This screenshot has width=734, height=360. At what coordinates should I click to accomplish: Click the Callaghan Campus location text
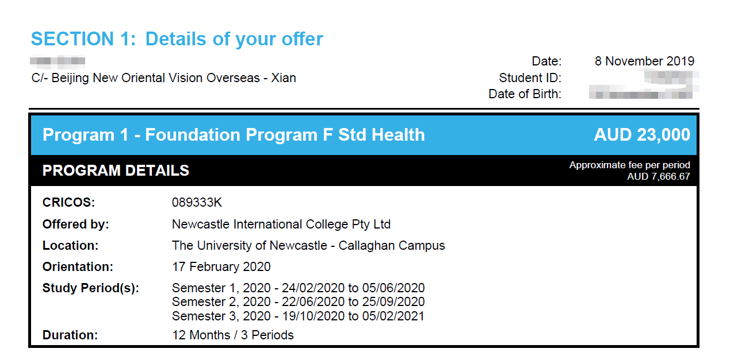pos(308,245)
